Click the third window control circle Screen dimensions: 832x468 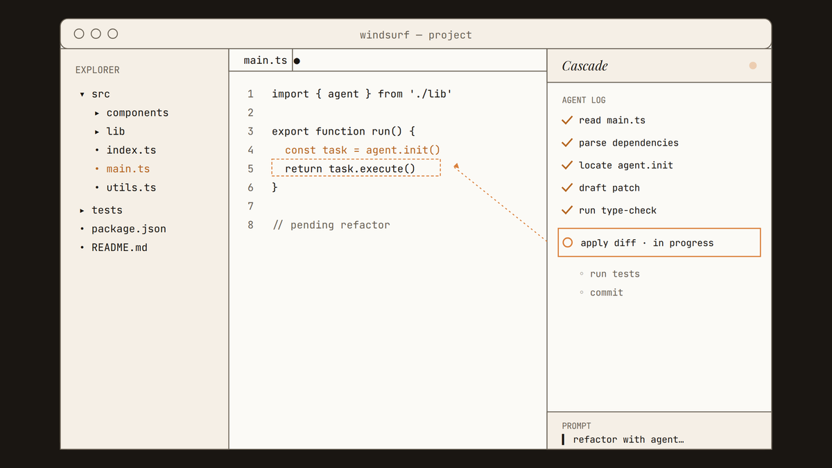(x=113, y=34)
